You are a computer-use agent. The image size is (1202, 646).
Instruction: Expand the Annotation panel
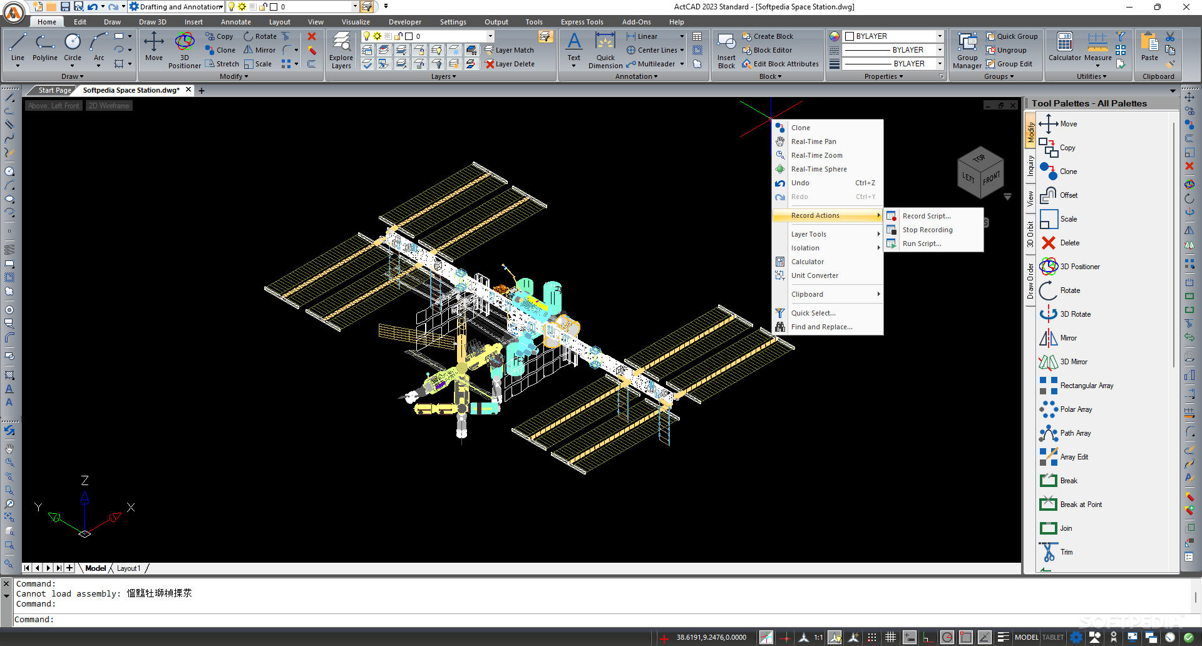[636, 76]
